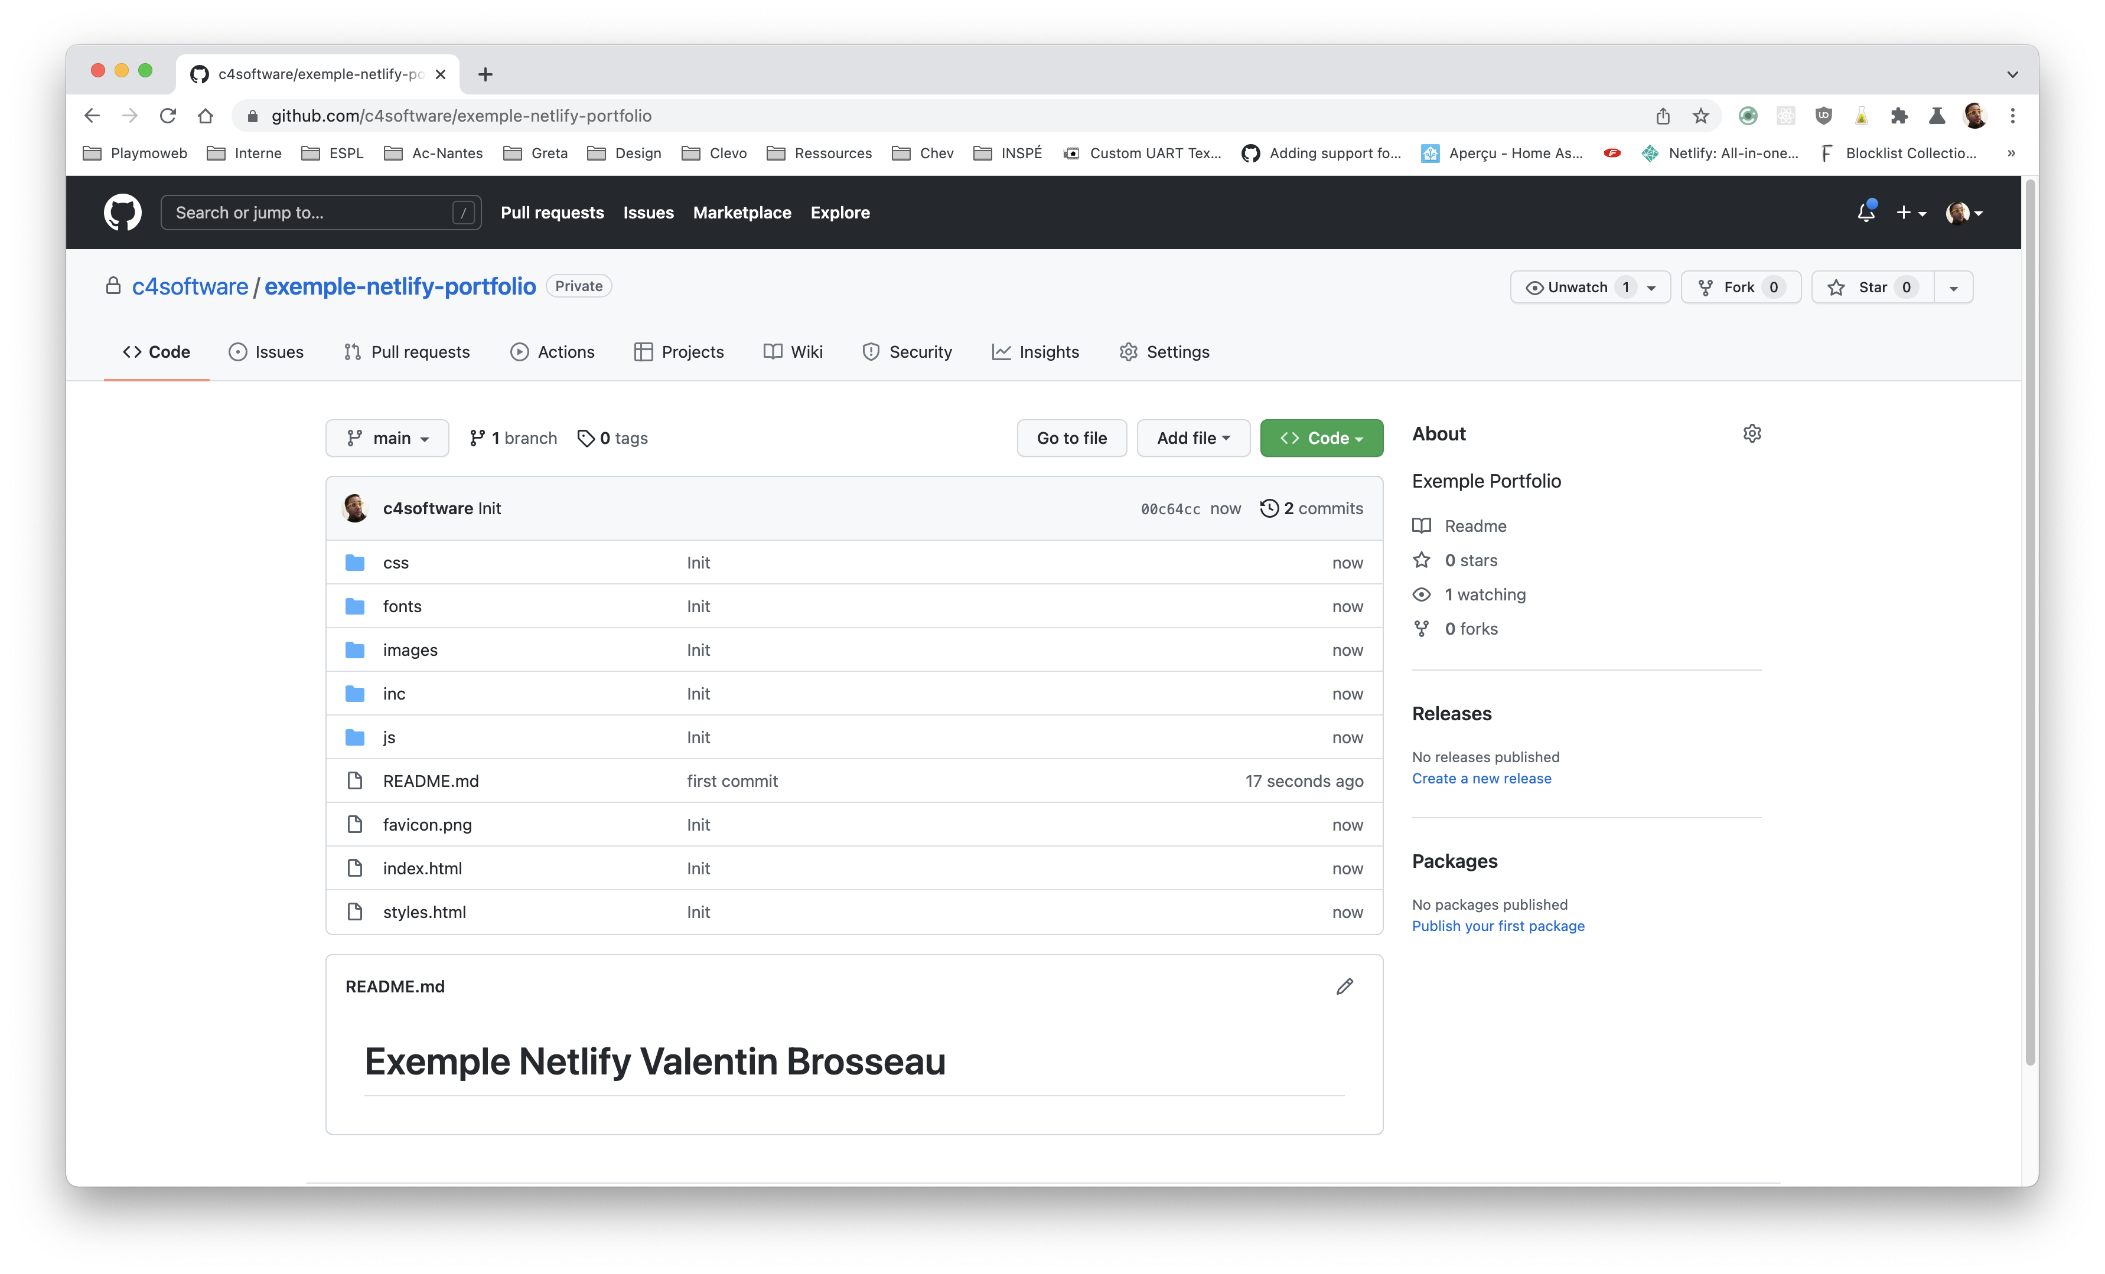Open About settings gear icon
Image resolution: width=2105 pixels, height=1274 pixels.
click(1751, 434)
